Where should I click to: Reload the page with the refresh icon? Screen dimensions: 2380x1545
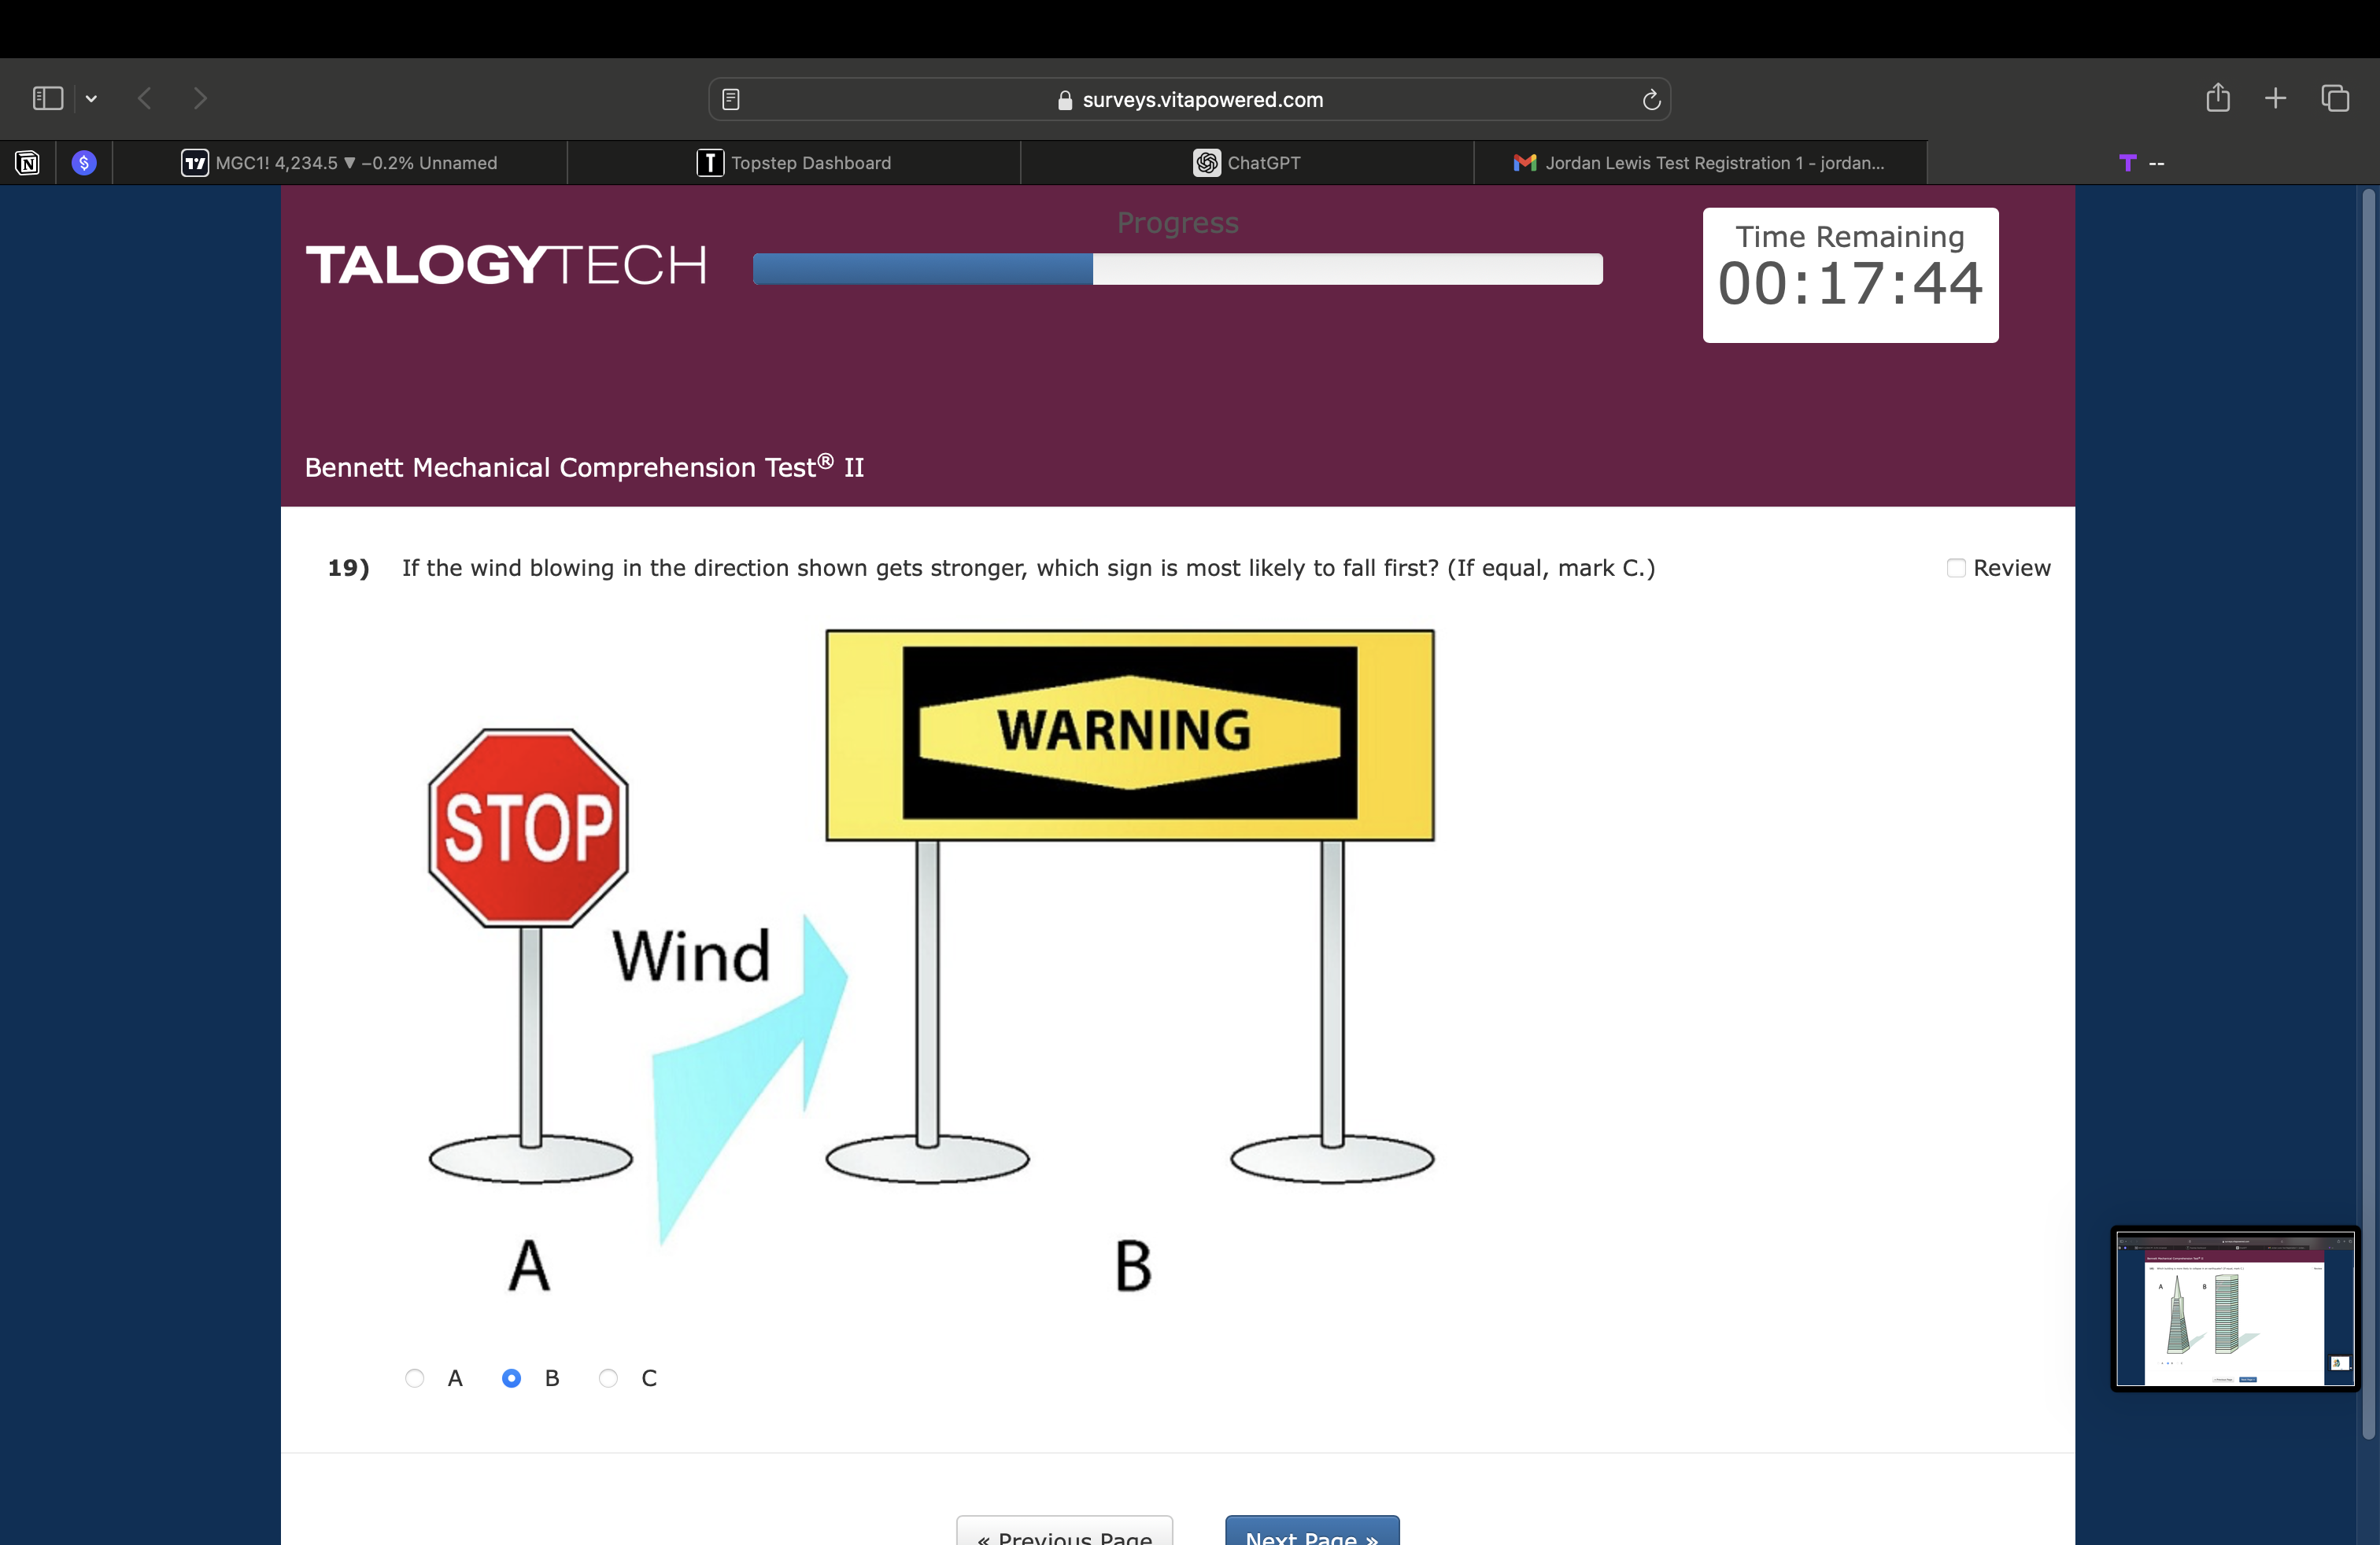point(1651,99)
